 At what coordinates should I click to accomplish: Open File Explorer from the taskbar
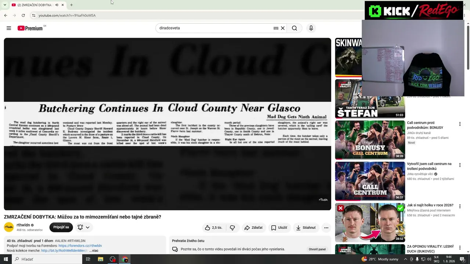click(x=101, y=259)
